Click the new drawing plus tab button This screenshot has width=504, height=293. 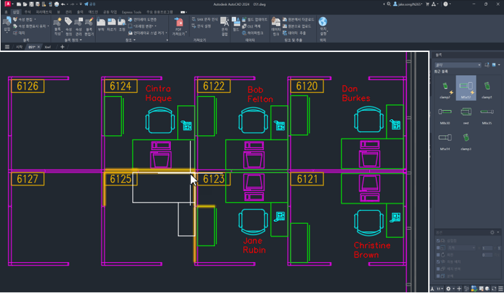pyautogui.click(x=62, y=47)
